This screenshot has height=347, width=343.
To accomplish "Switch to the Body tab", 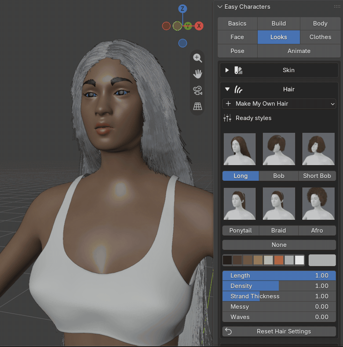I will [320, 23].
